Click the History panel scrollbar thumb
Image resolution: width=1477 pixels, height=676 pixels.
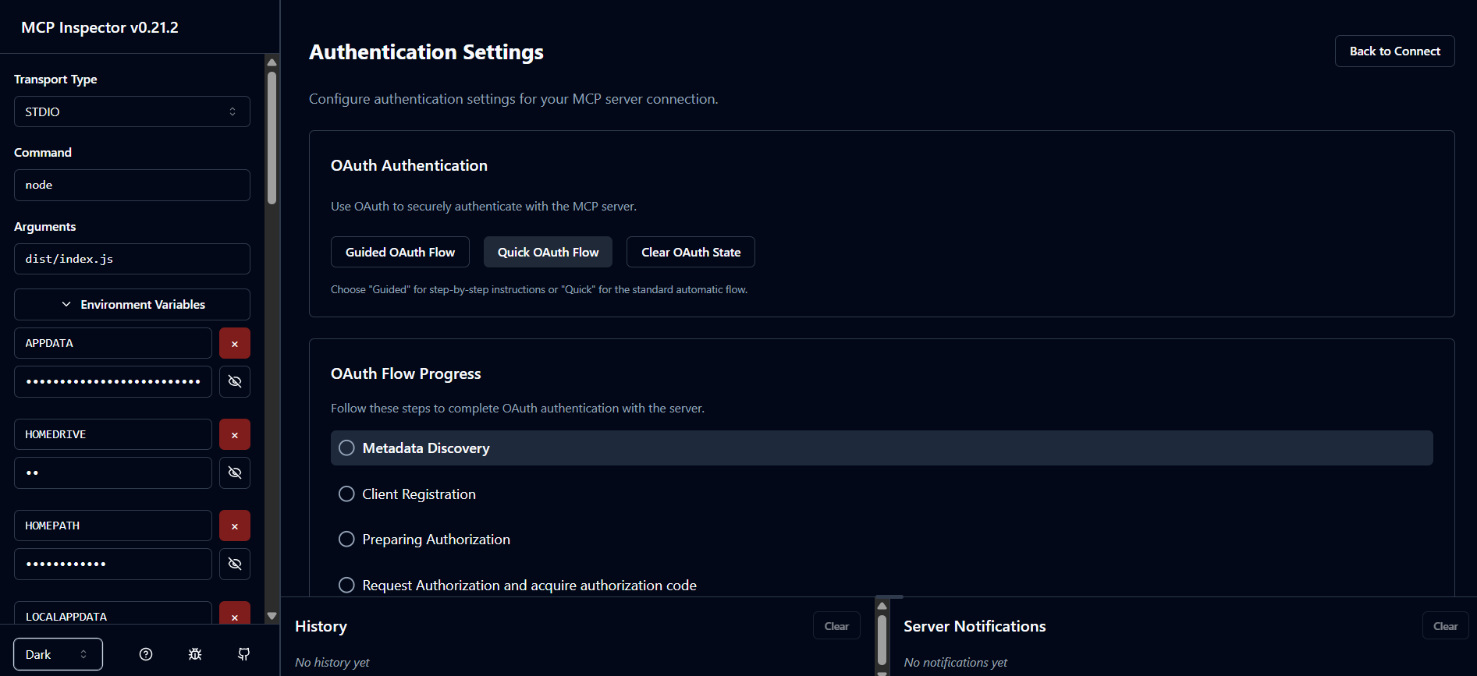[x=882, y=640]
